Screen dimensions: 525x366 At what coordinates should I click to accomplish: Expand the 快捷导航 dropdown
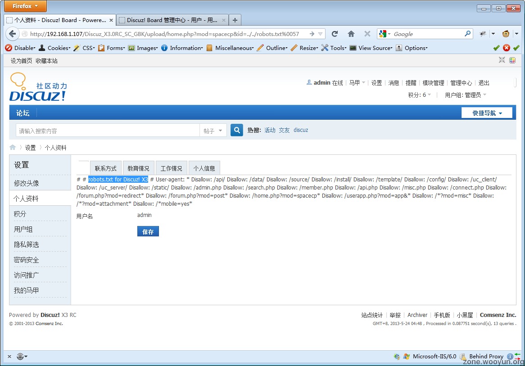coord(487,113)
